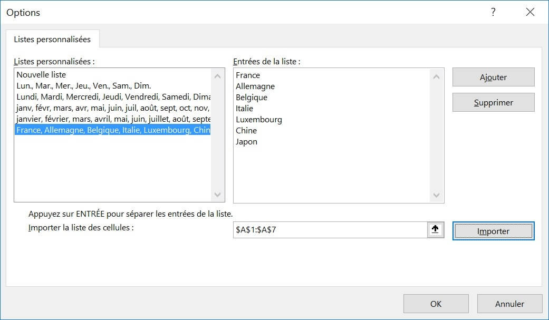Select the Listes personnalisées tab

(52, 39)
